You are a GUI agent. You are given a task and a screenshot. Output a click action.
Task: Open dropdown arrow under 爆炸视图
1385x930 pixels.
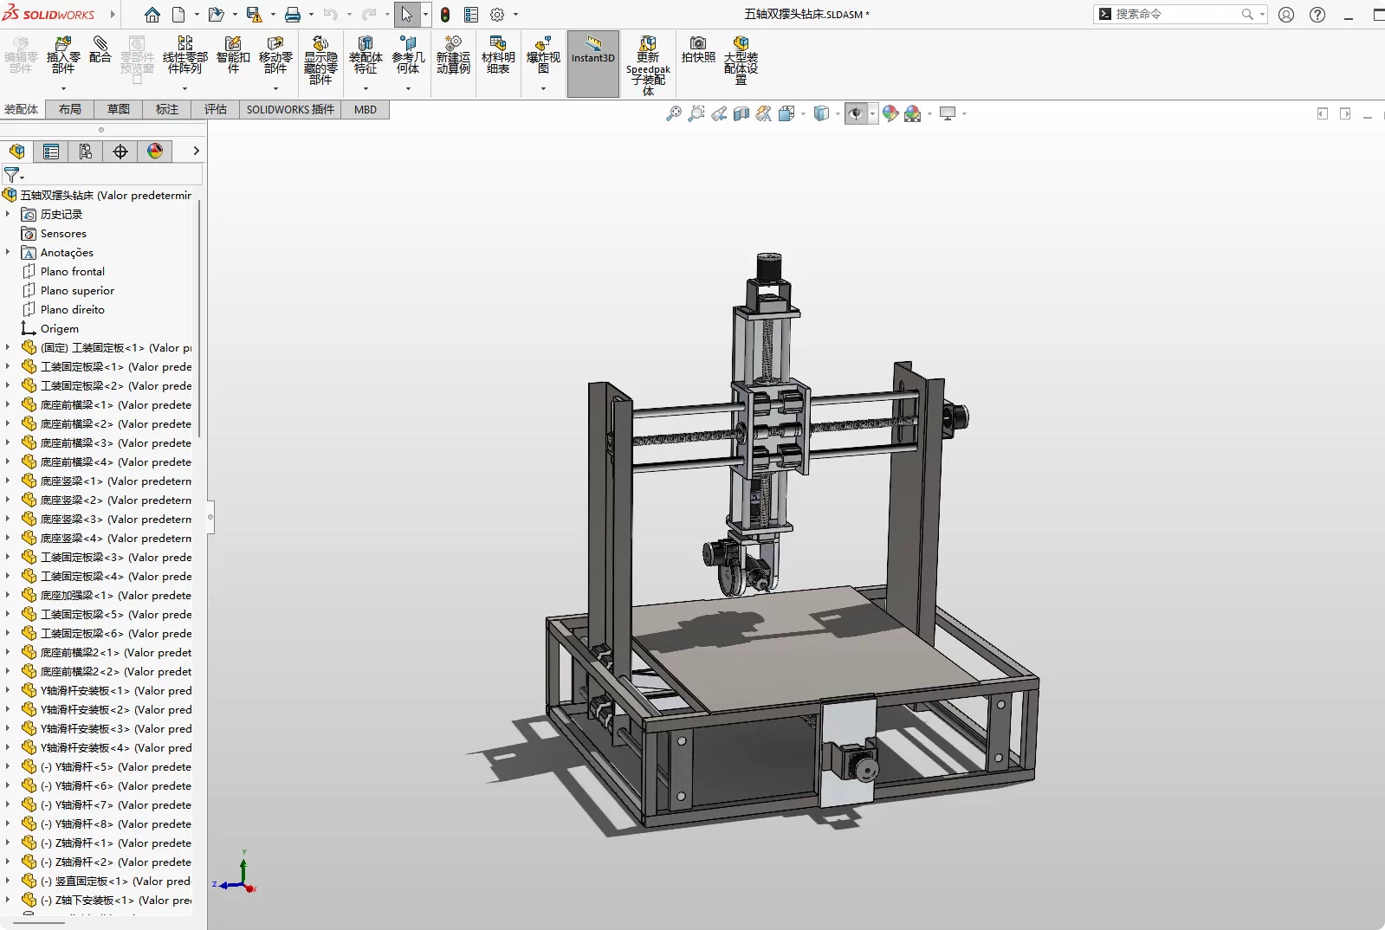tap(543, 88)
